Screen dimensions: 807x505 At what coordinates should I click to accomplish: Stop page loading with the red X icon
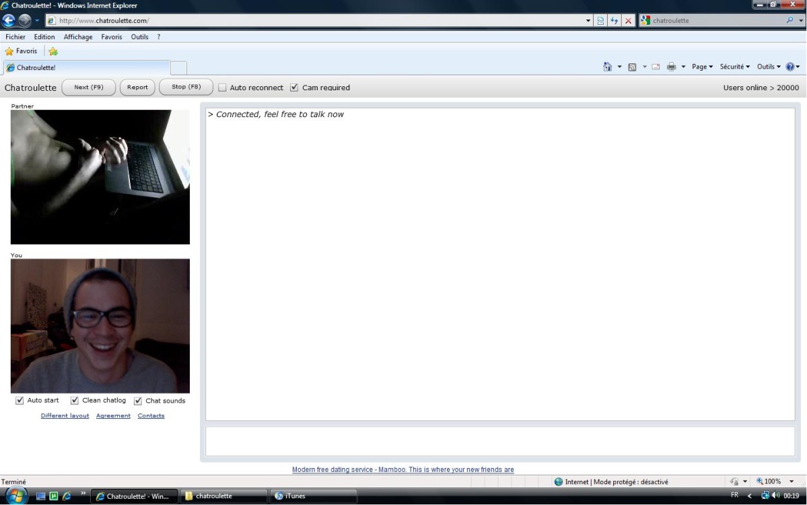click(628, 21)
